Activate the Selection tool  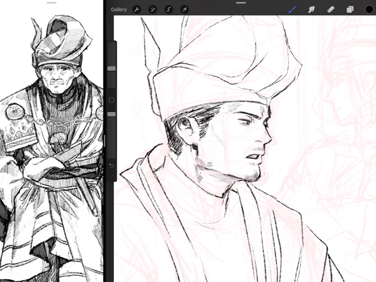[169, 9]
